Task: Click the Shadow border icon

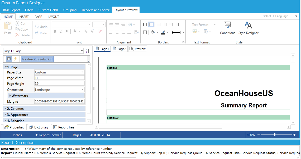Action: (x=145, y=32)
